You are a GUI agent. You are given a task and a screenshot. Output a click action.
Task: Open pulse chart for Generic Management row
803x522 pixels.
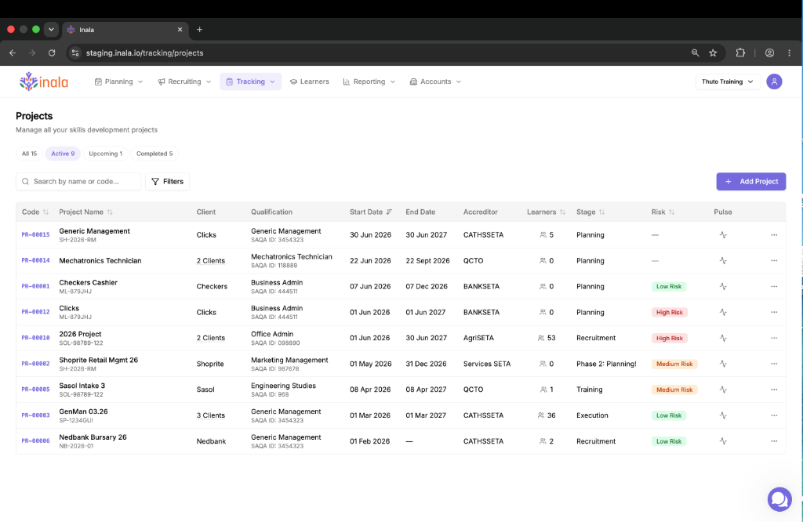pos(722,235)
